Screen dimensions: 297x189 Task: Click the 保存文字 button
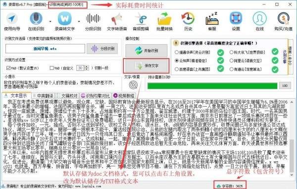point(146,65)
